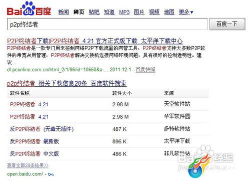Click P2P终结者 4.21 from 华军软件园 row
The height and width of the screenshot is (182, 250).
[29, 117]
